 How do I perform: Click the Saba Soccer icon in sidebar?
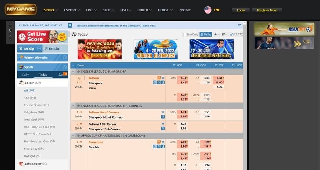[21, 164]
